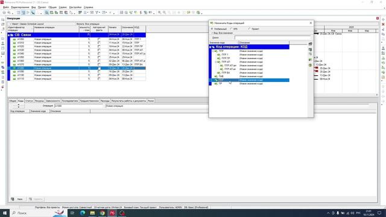Collapse the Код операции: КОД group band
The width and height of the screenshot is (386, 217).
coord(210,47)
